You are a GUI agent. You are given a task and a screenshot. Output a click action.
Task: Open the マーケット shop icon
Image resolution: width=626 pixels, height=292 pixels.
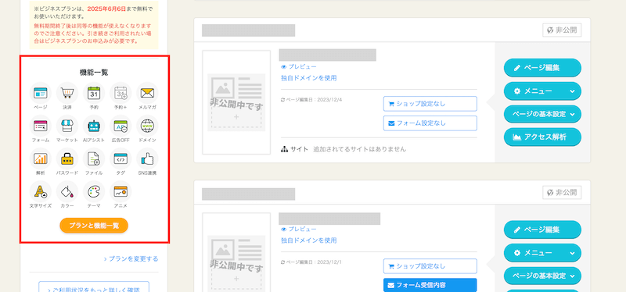67,126
